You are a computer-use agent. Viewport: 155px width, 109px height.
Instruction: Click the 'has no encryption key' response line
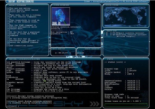click(37, 98)
